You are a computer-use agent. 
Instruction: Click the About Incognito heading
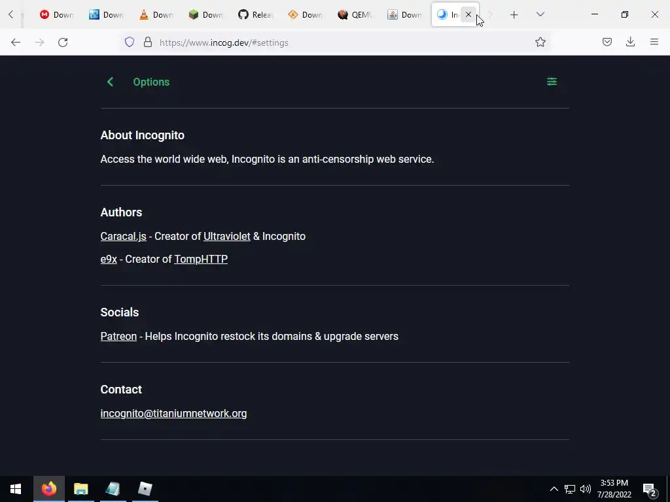[142, 135]
